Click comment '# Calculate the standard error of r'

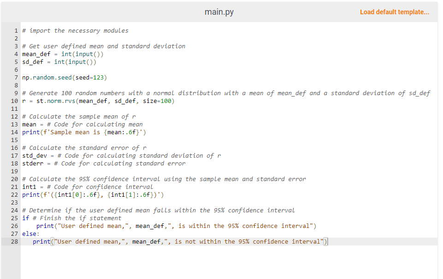point(84,148)
